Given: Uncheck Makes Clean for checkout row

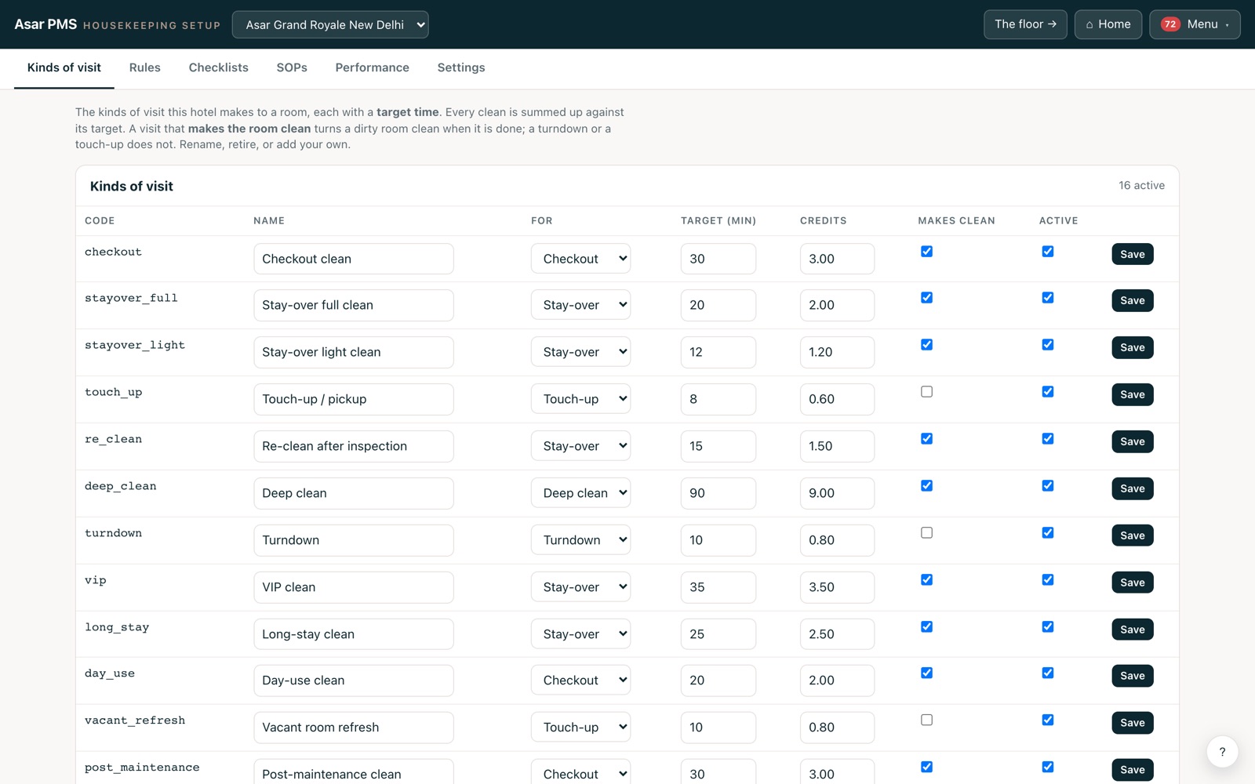Looking at the screenshot, I should coord(926,252).
